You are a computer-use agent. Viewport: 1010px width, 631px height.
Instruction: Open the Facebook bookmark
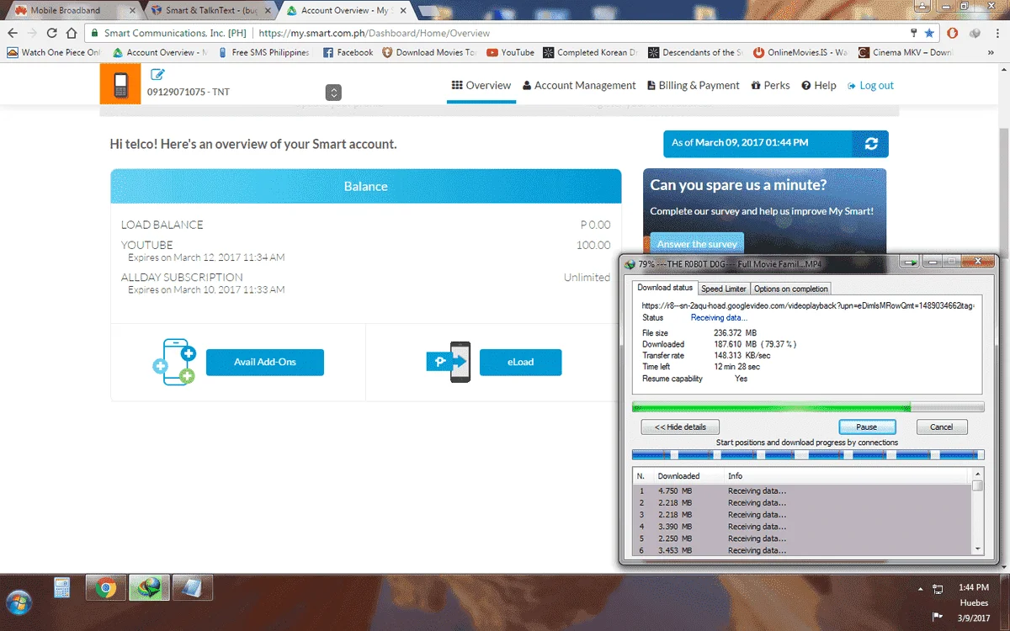[348, 52]
